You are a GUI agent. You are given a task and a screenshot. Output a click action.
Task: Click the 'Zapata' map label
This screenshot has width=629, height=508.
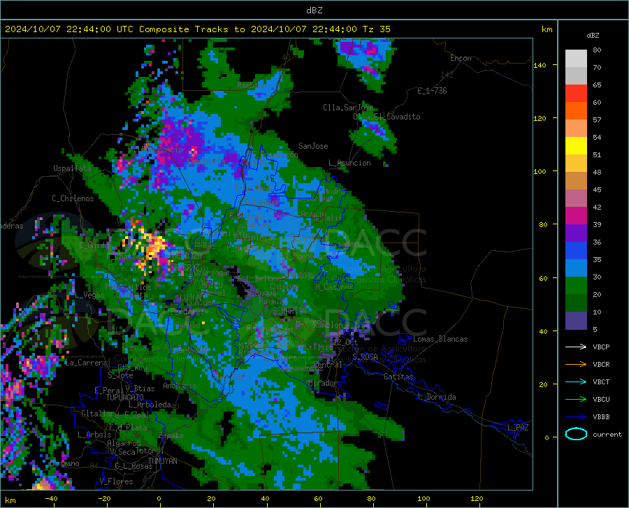pos(171,435)
